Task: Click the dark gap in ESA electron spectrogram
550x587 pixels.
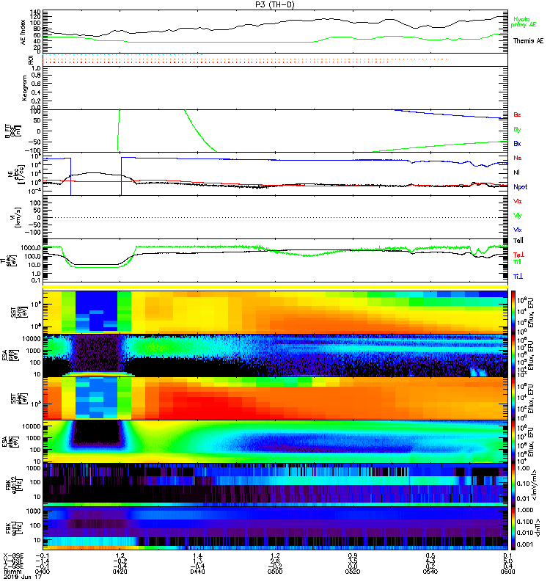Action: tap(97, 433)
